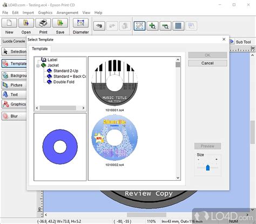Select the Jacket tree node
The width and height of the screenshot is (256, 224).
click(x=53, y=65)
